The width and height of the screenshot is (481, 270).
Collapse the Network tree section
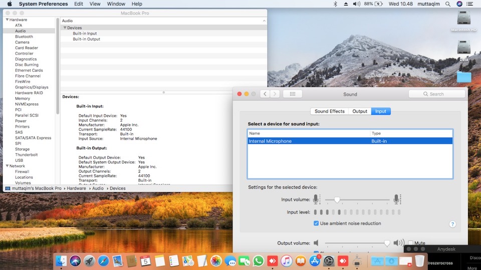(7, 166)
